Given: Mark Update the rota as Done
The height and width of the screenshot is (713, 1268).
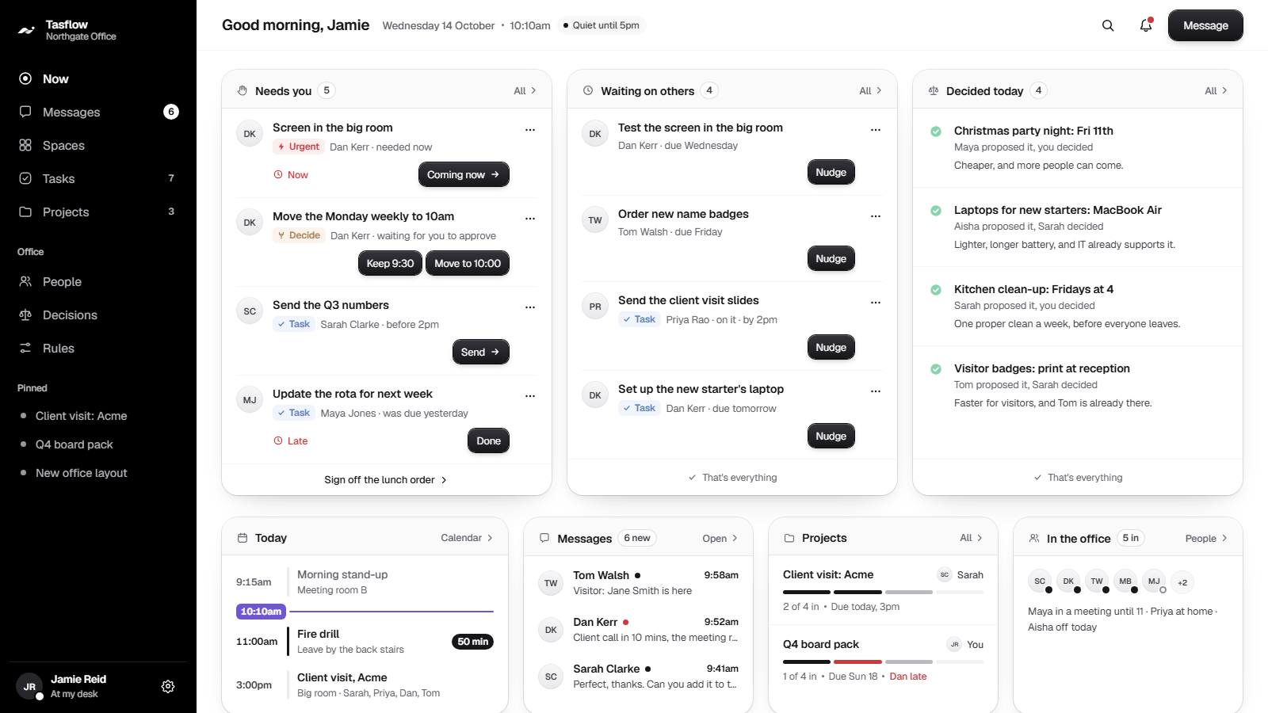Looking at the screenshot, I should click(x=488, y=440).
